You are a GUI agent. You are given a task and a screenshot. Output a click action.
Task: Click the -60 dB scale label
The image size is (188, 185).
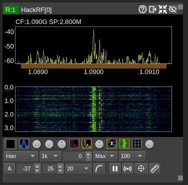(x=9, y=60)
